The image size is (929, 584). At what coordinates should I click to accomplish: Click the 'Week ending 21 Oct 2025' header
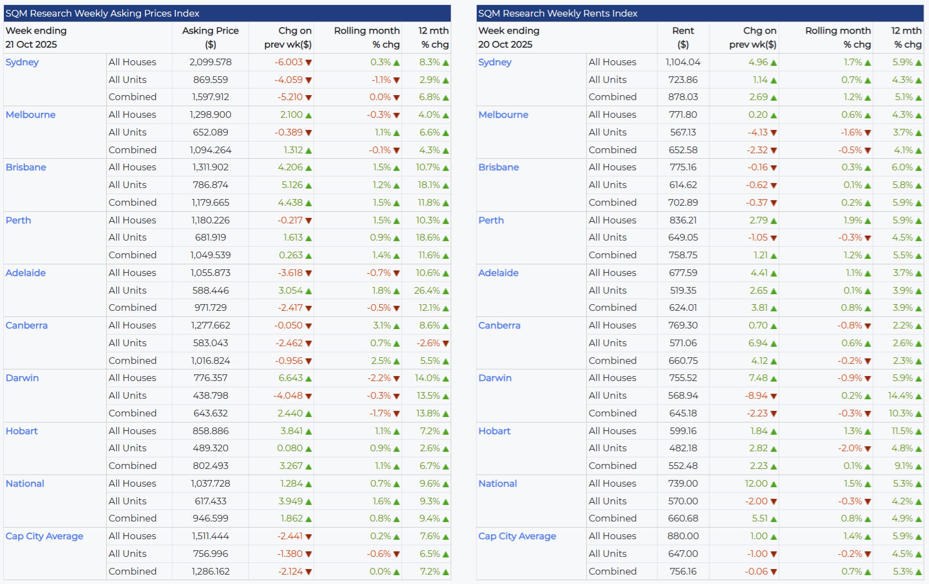[x=36, y=38]
